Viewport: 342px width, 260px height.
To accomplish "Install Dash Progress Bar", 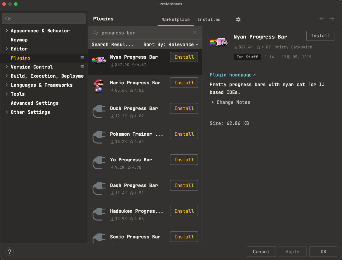I will 184,186.
